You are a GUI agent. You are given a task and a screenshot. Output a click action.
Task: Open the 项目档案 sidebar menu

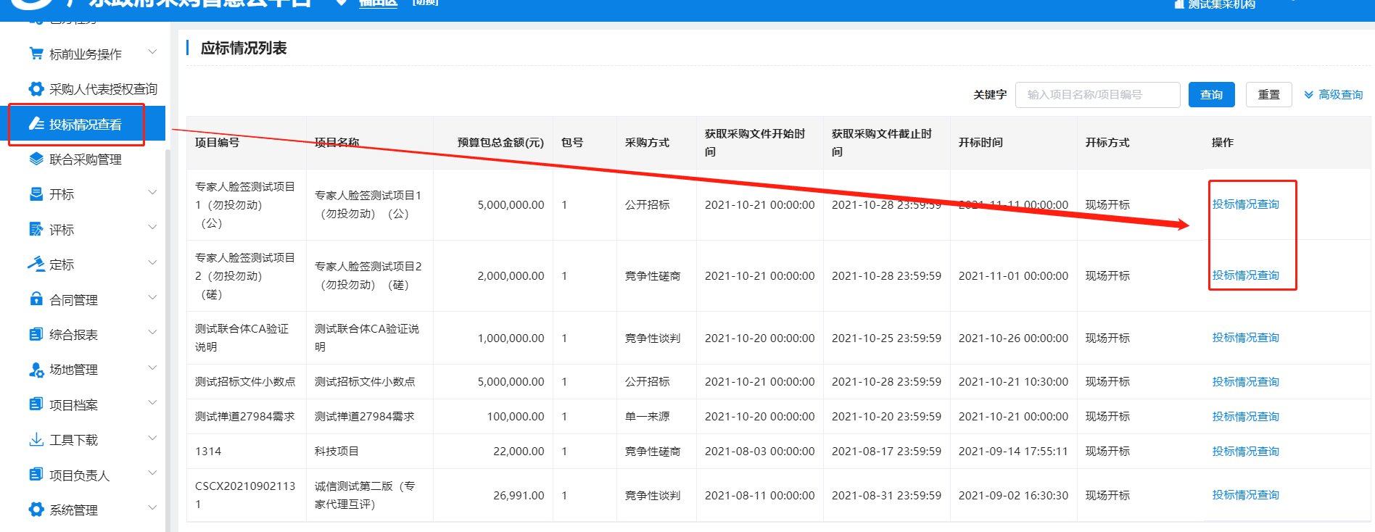pyautogui.click(x=73, y=405)
